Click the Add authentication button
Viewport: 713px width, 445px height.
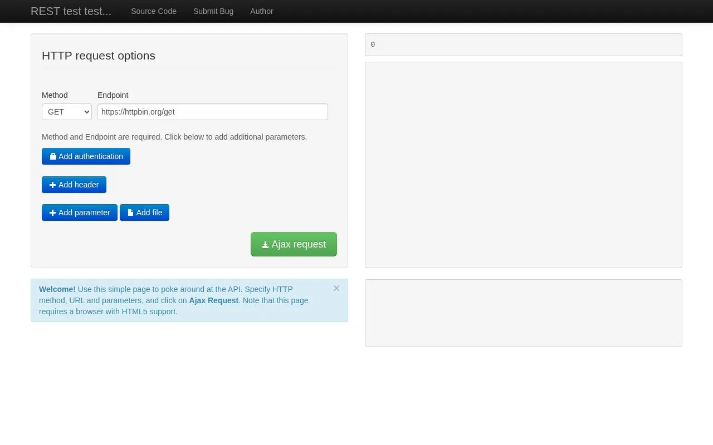(x=86, y=156)
